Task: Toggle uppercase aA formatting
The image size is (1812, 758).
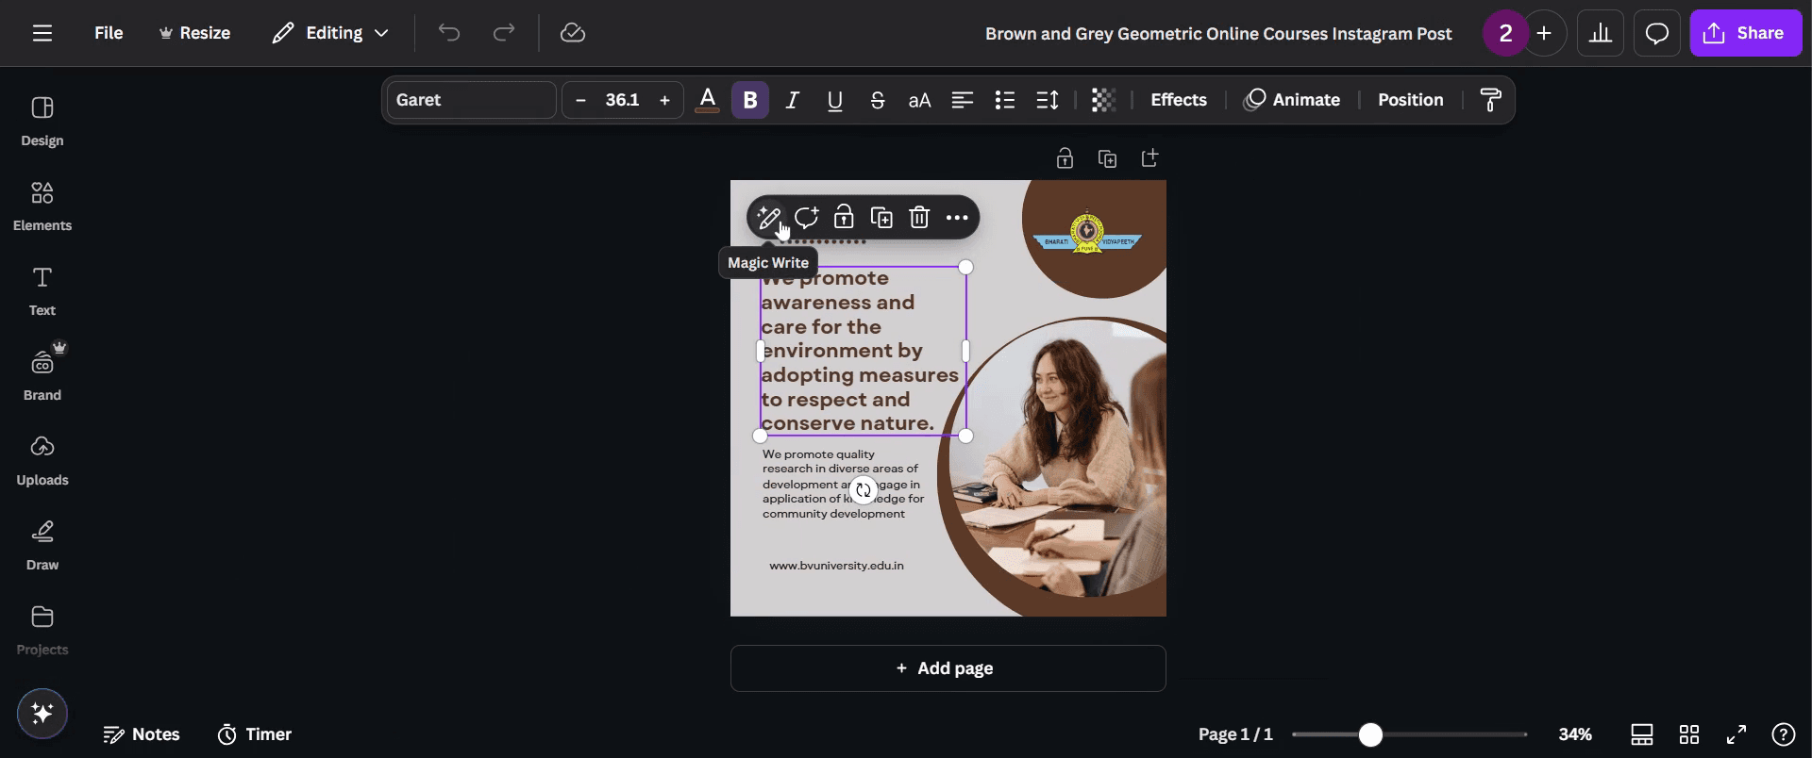Action: click(x=920, y=100)
